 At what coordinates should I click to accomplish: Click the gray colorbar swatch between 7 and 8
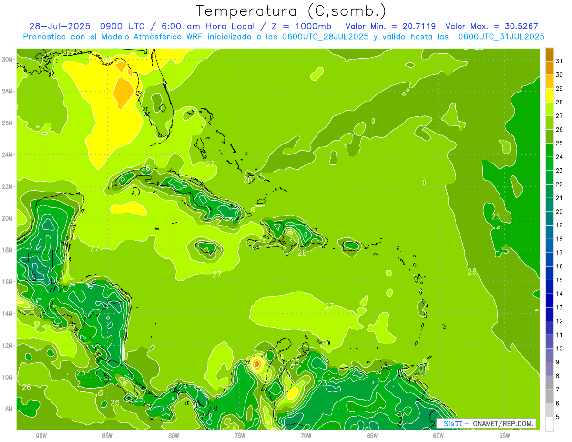[x=550, y=383]
